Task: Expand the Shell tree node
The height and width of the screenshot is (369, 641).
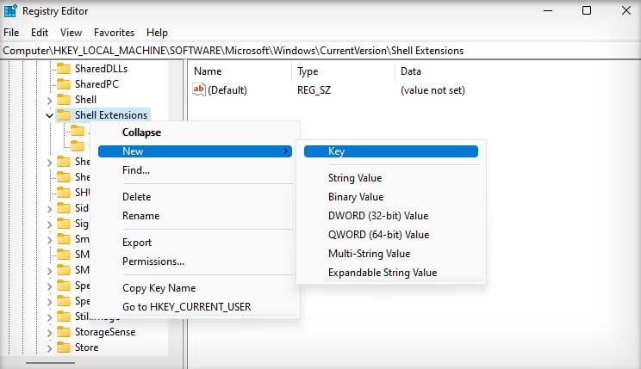Action: [49, 100]
